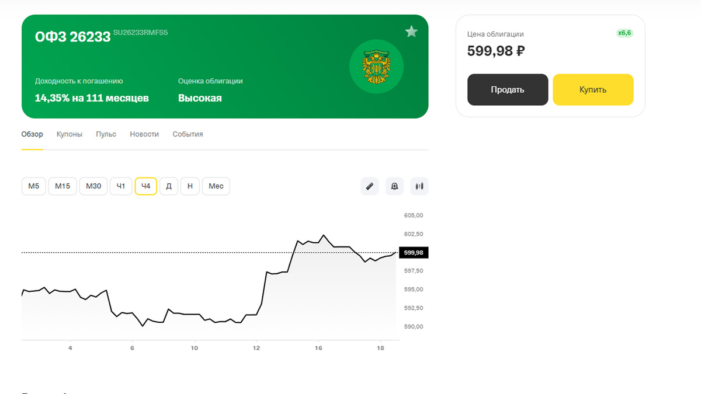701x394 pixels.
Task: Click the x6,6 leverage badge
Action: coord(626,33)
